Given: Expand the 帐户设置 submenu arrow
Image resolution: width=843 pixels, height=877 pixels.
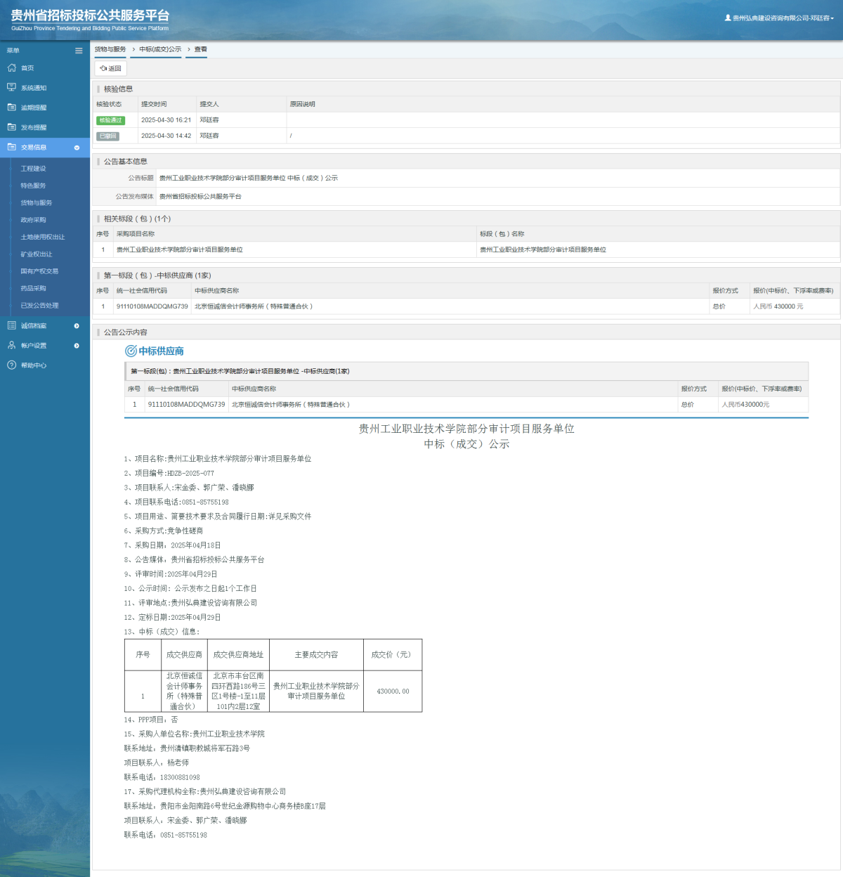Looking at the screenshot, I should (x=77, y=346).
